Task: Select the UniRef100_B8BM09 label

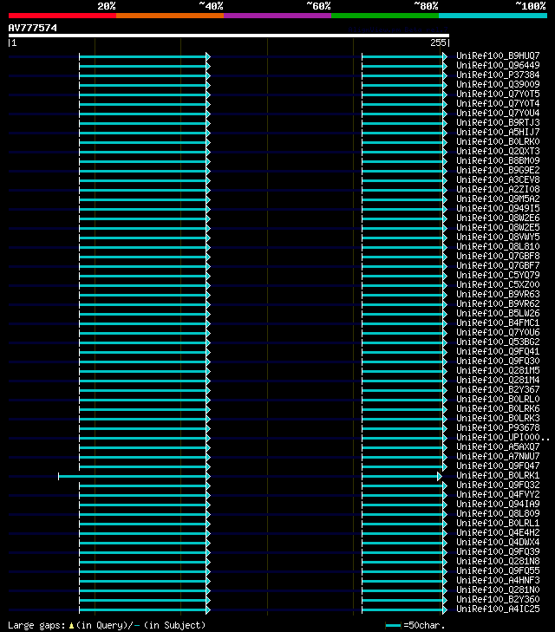Action: [498, 160]
